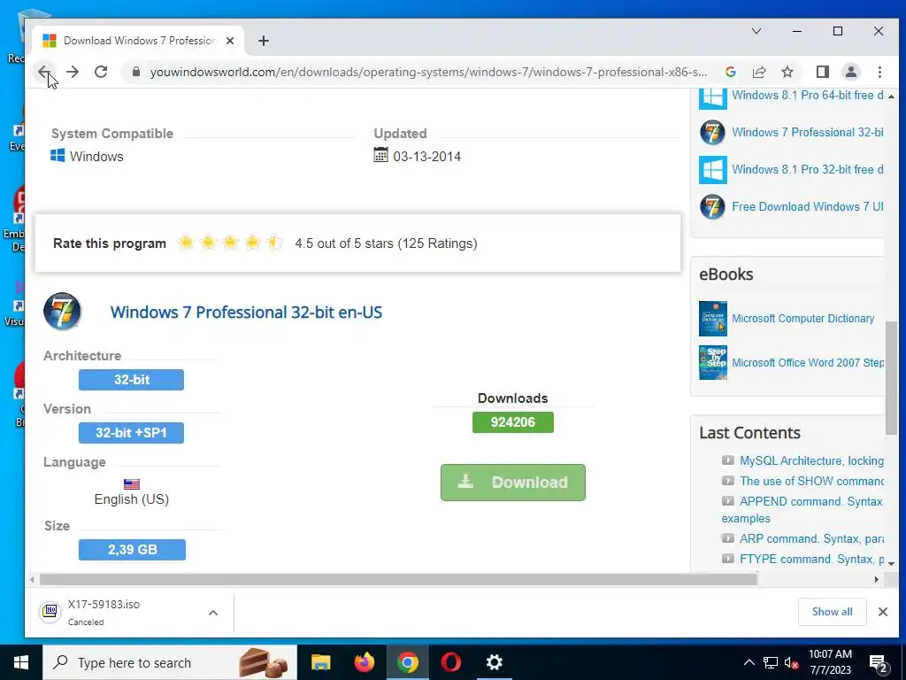906x680 pixels.
Task: Click the 924206 downloads counter
Action: [513, 422]
